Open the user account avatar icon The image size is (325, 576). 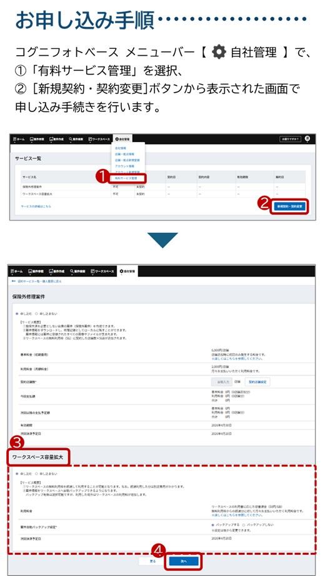pos(307,139)
